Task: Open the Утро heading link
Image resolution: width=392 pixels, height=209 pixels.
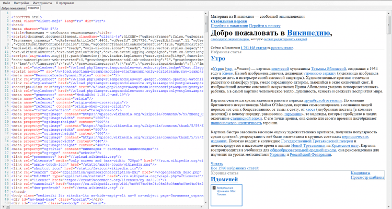Action: 218,59
